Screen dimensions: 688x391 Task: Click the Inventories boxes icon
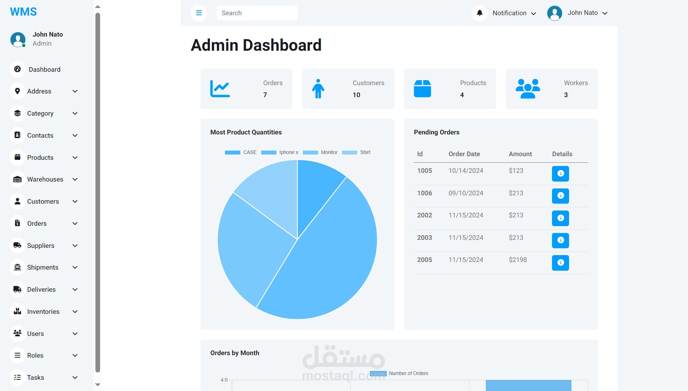click(17, 311)
